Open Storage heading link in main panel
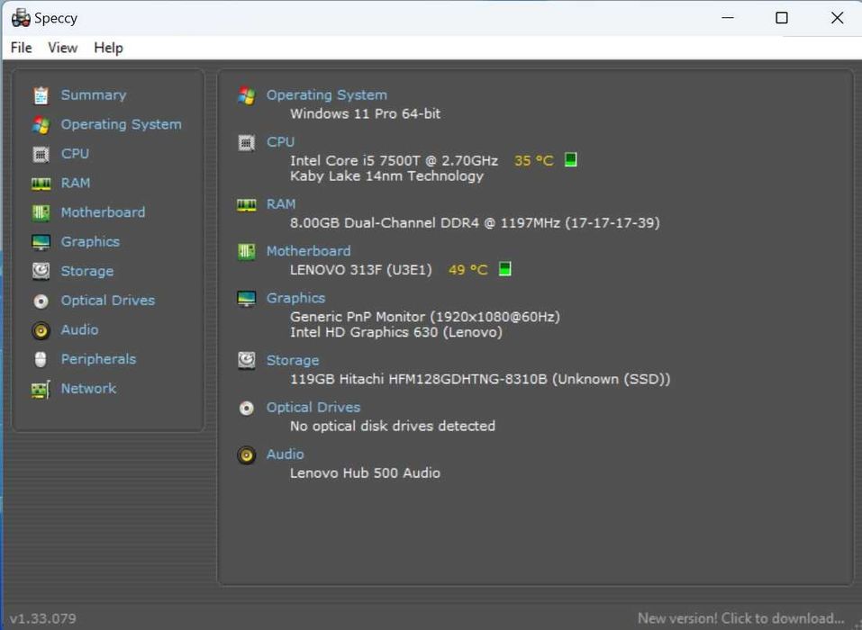The height and width of the screenshot is (630, 862). pos(293,360)
